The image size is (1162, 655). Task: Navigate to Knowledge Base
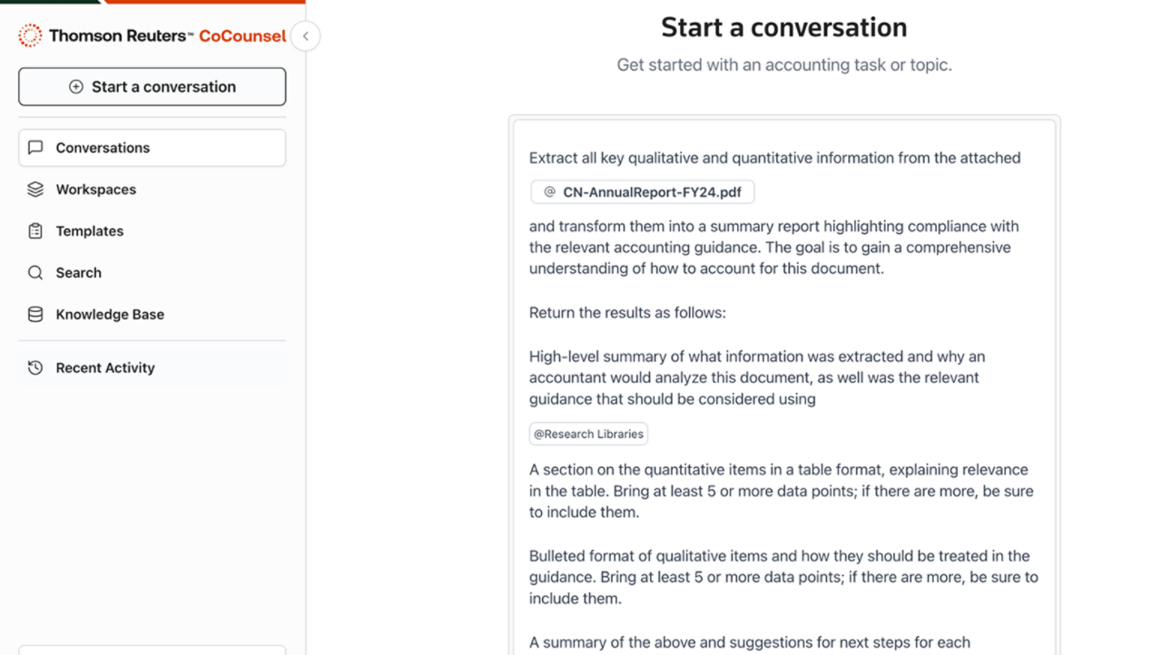tap(110, 315)
